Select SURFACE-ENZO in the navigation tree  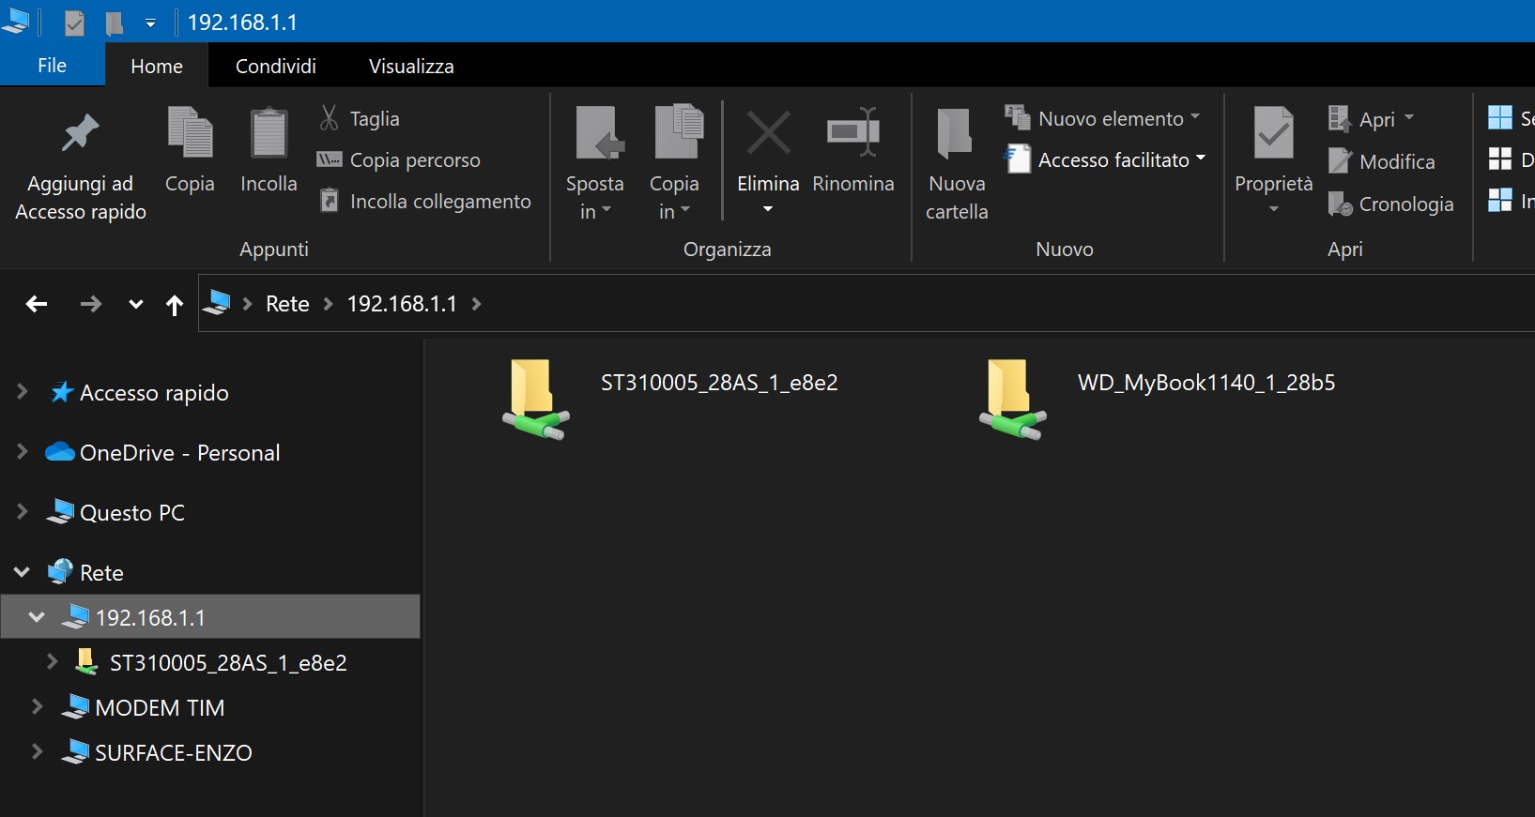coord(173,753)
